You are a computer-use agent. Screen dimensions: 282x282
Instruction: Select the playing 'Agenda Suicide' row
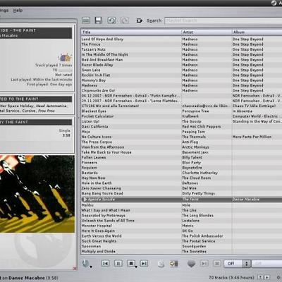pos(181,200)
